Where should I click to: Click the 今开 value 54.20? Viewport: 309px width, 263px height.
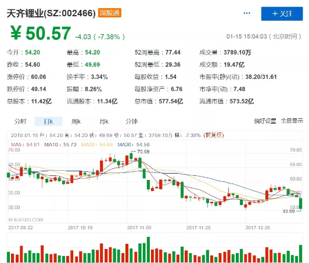(x=33, y=52)
